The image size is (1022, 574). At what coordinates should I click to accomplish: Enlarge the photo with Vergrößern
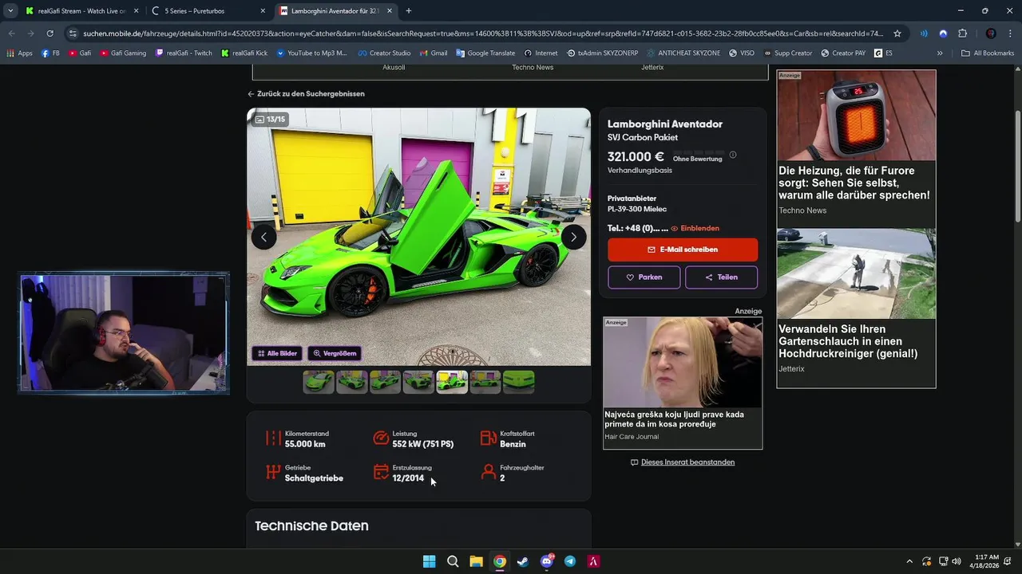pos(334,353)
